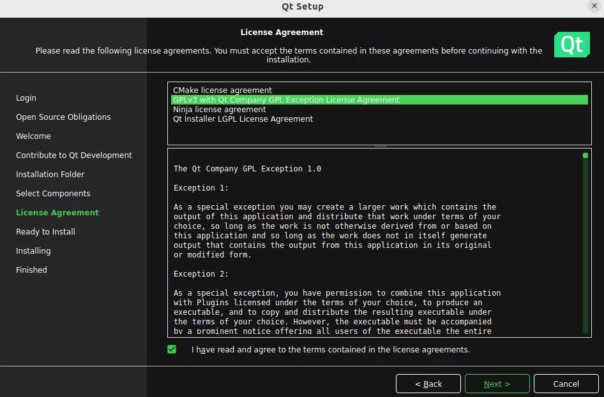Click Installing step in sidebar
Viewport: 604px width, 397px height.
pos(33,251)
